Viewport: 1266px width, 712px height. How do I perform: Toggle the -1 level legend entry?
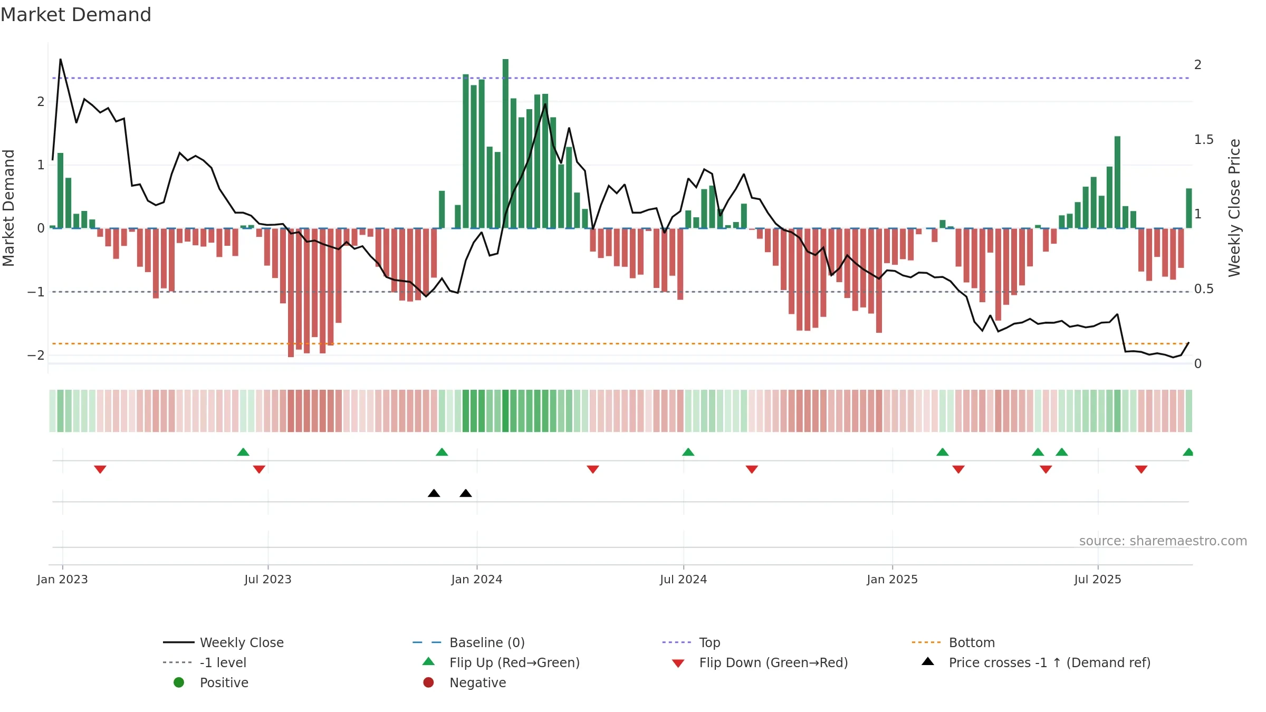[x=205, y=662]
